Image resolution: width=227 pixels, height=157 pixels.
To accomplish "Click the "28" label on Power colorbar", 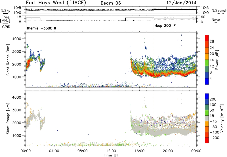I will (212, 41).
